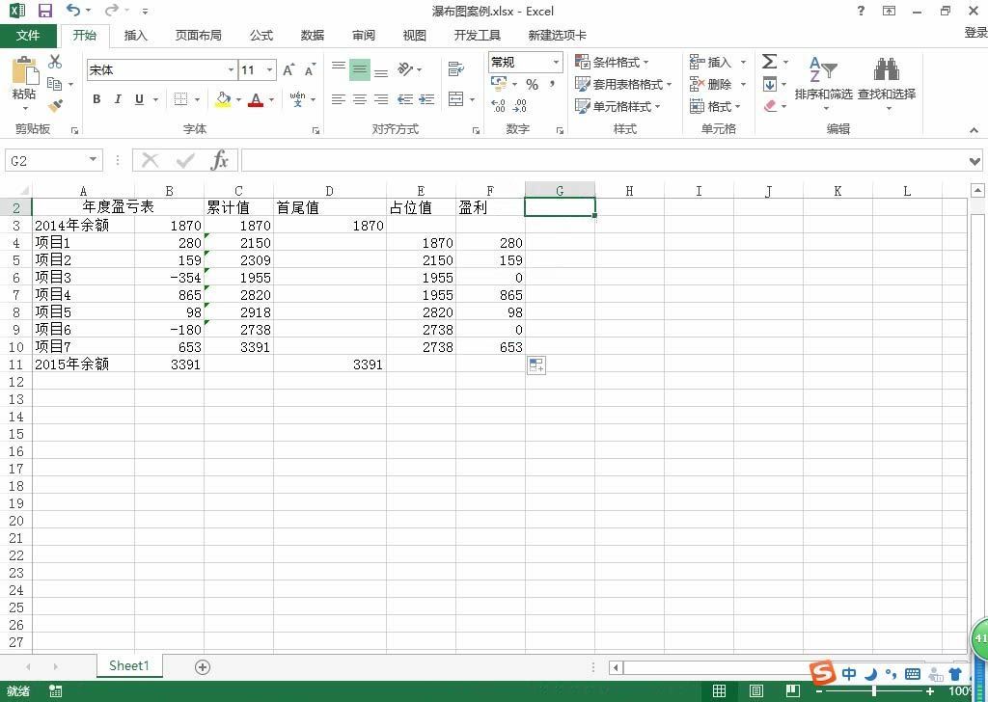Switch to the 开发工具 tab
Viewport: 988px width, 702px height.
click(478, 36)
